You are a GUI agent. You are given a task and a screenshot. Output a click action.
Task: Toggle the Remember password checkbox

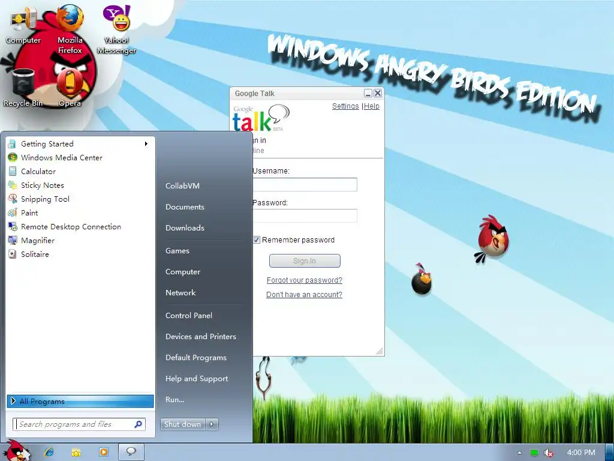tap(257, 240)
